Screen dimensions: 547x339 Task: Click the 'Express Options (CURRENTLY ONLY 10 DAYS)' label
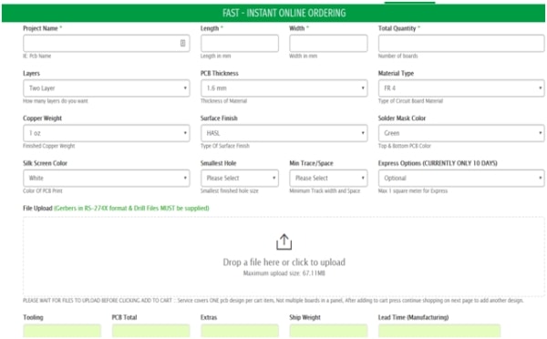(438, 163)
